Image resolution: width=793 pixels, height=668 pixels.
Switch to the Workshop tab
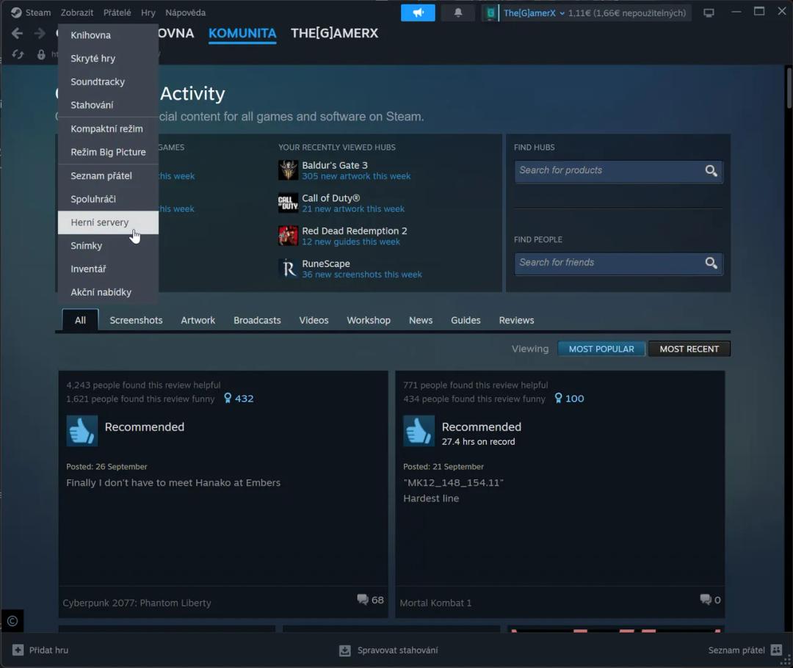[x=369, y=320]
